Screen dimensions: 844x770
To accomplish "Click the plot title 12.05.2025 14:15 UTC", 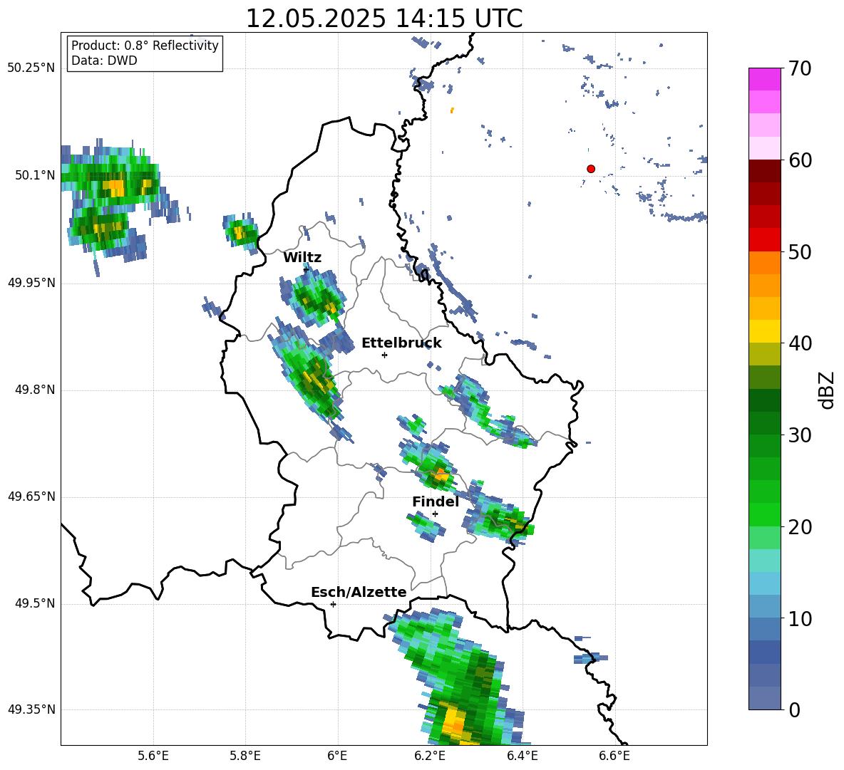I will tap(384, 19).
